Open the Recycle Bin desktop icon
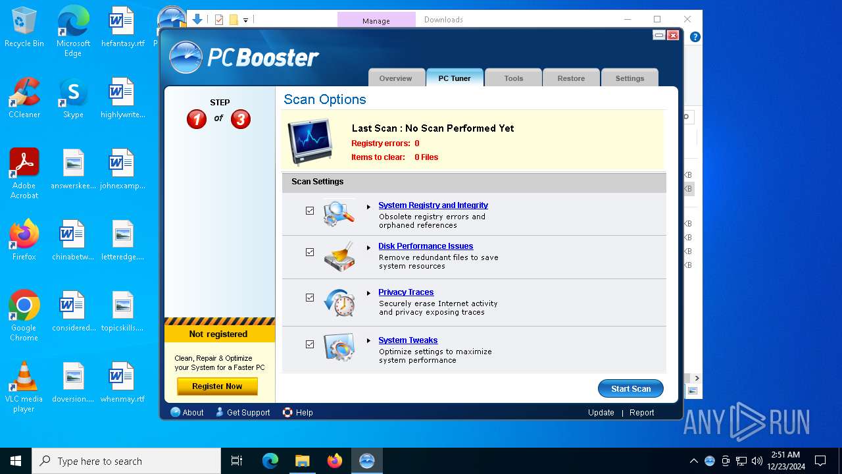This screenshot has height=474, width=842. [24, 28]
